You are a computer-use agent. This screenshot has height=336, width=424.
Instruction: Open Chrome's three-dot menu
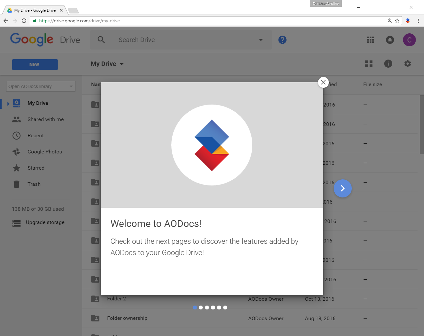418,21
